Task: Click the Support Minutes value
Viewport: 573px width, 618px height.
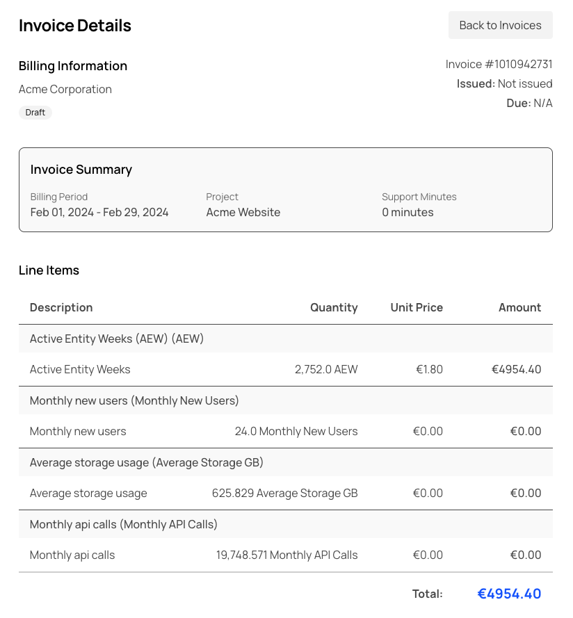Action: click(x=407, y=212)
